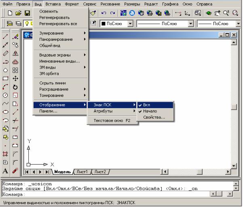243x207 pixels.
Task: Click the command window scroll up arrow
Action: (236, 184)
